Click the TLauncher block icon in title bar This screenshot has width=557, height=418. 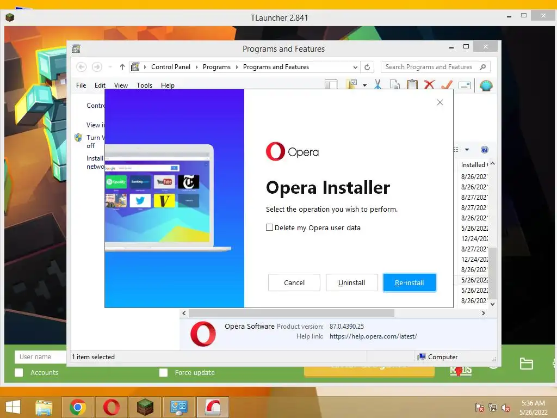tap(10, 17)
